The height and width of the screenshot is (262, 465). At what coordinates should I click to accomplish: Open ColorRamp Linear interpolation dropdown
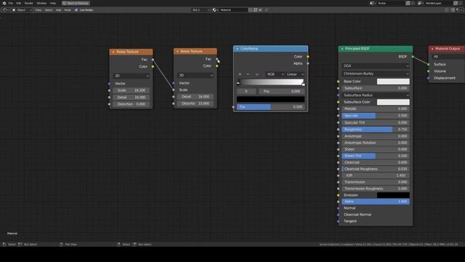[295, 74]
